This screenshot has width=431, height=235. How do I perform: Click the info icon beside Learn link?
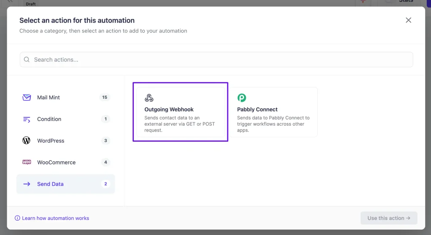(x=17, y=218)
